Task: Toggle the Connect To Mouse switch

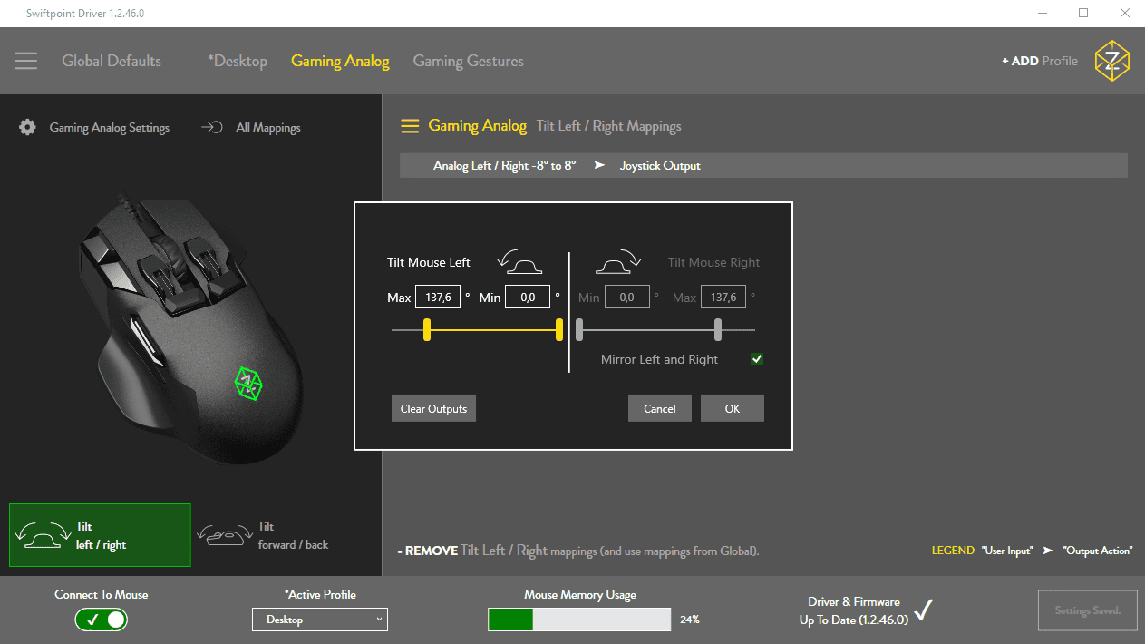Action: pyautogui.click(x=102, y=620)
